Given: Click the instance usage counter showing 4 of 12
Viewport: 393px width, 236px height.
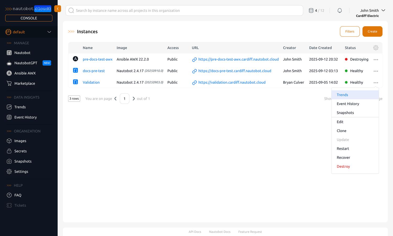Looking at the screenshot, I should 316,10.
